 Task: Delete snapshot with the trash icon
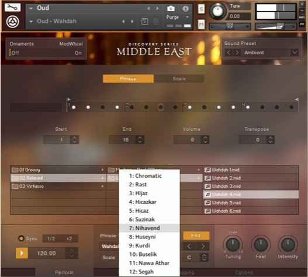click(x=156, y=21)
